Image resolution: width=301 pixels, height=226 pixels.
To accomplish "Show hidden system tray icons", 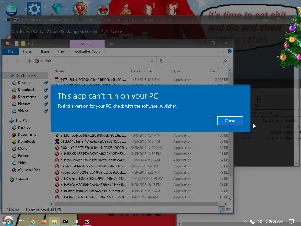I will [245, 222].
